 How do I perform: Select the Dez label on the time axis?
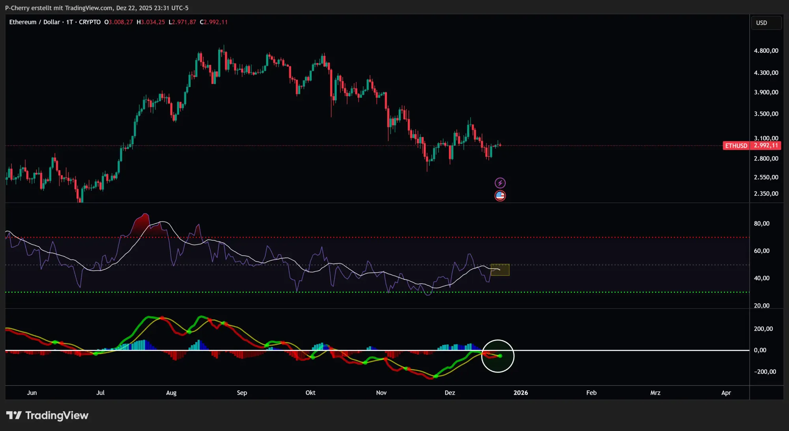point(450,393)
